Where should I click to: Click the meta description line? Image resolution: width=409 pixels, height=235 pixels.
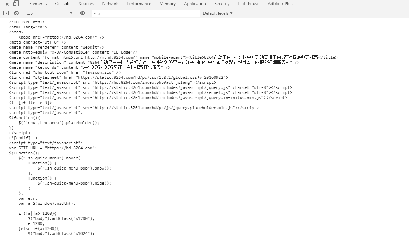(x=154, y=63)
